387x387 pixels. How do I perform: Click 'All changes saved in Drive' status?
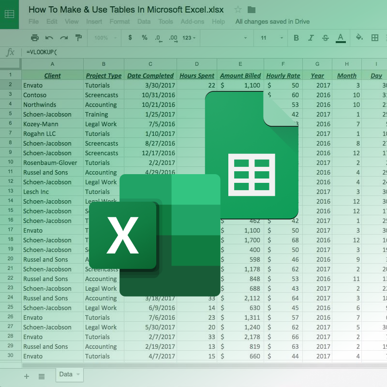click(x=272, y=21)
